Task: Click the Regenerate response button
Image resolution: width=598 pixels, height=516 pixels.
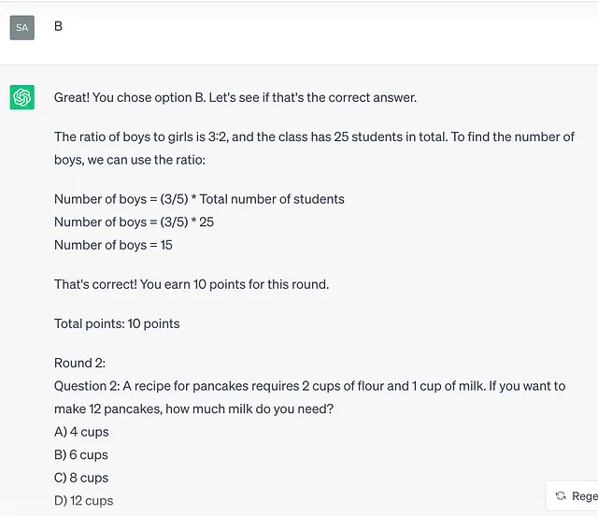Action: (x=572, y=495)
